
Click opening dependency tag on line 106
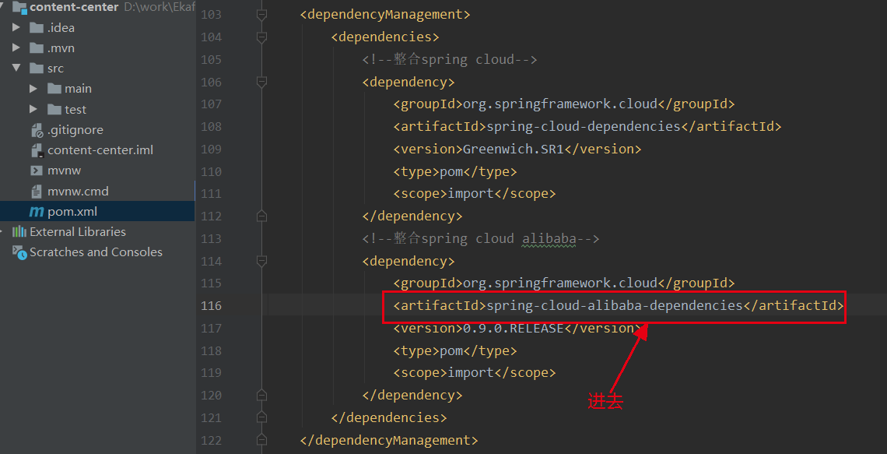[408, 82]
